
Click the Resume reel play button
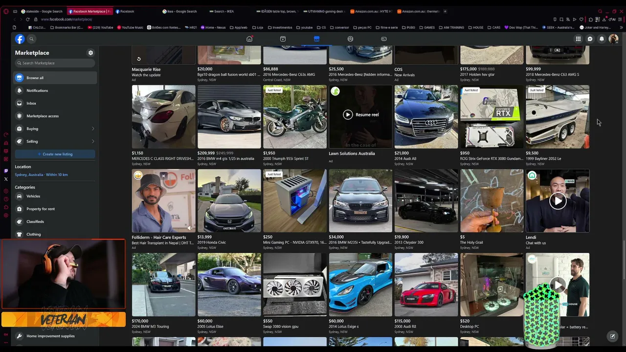[348, 115]
